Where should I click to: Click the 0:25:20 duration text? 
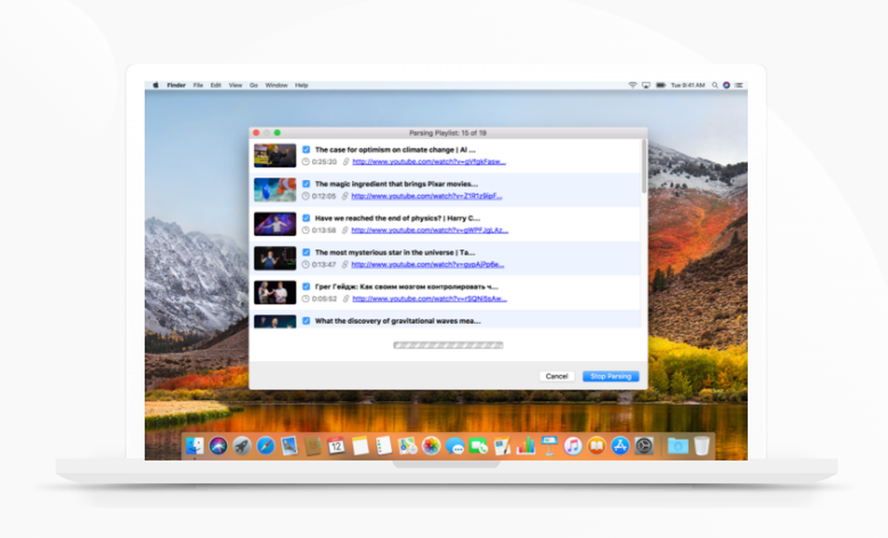click(324, 162)
